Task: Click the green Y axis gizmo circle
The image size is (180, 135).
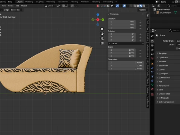Action: coord(103,19)
